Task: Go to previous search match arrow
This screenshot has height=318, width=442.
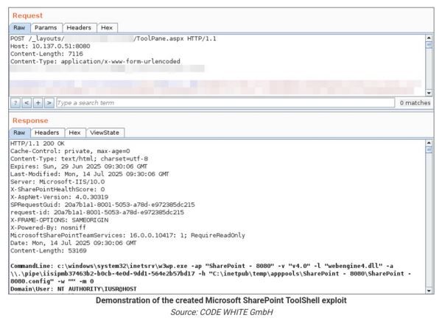Action: 27,103
